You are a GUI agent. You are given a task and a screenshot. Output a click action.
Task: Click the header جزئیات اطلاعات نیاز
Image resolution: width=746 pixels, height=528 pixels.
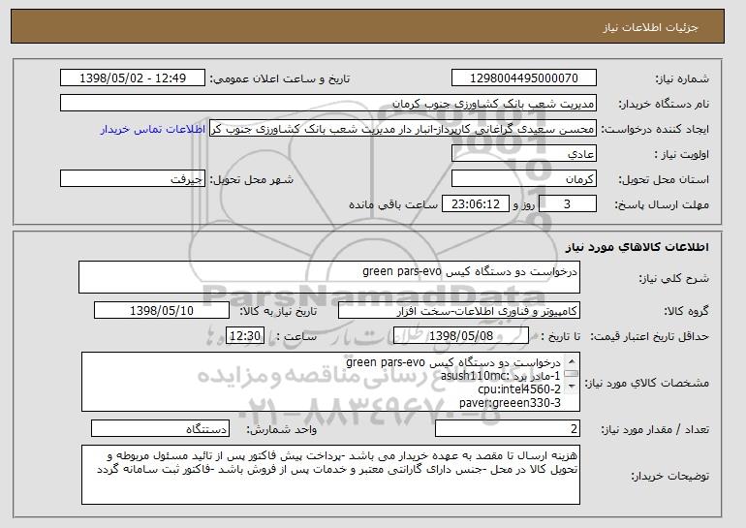pos(650,27)
